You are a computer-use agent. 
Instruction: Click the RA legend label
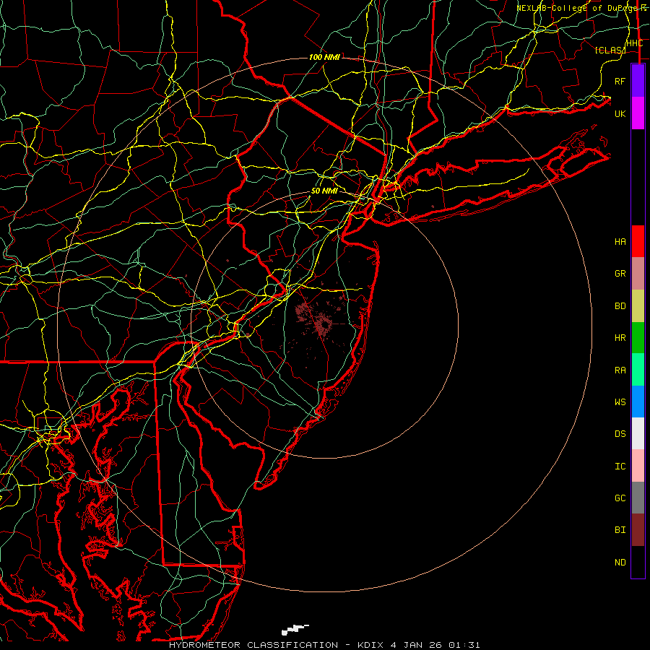(620, 370)
